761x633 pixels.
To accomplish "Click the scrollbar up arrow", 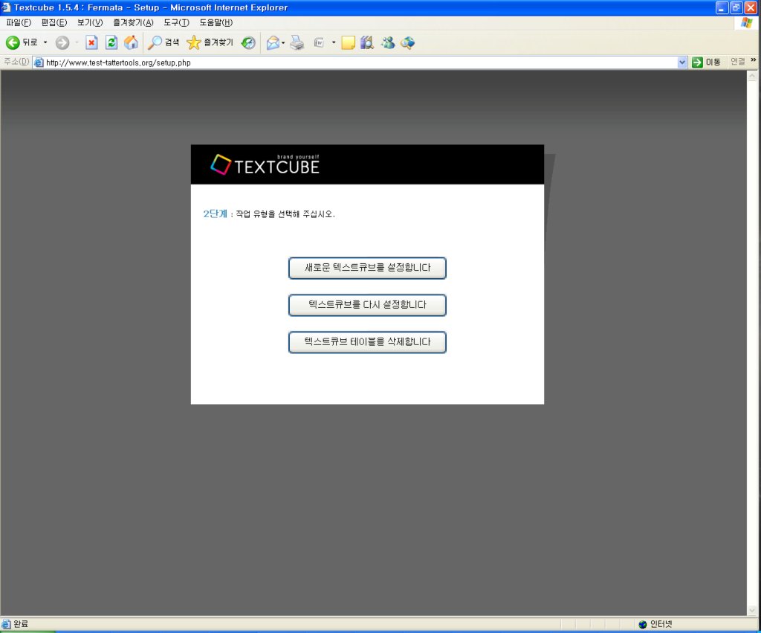I will [752, 75].
